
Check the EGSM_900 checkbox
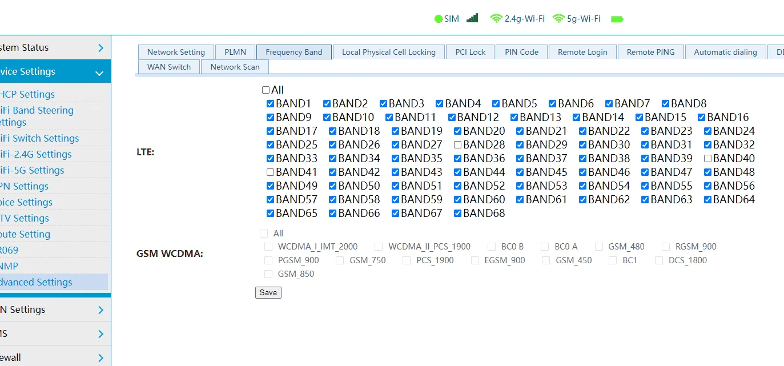pyautogui.click(x=475, y=260)
